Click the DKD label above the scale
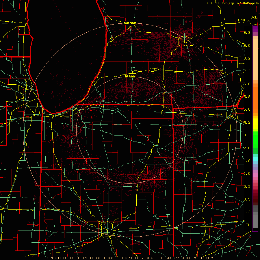260x260 pixels. click(x=254, y=17)
